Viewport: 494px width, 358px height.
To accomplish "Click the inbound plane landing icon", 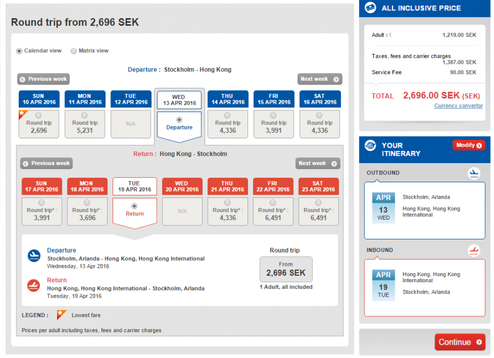I will click(474, 251).
